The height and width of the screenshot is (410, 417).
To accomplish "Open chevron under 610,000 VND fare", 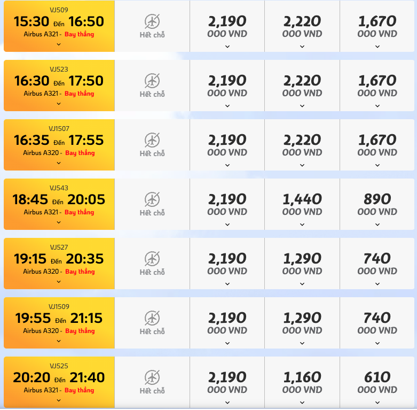I will [377, 403].
